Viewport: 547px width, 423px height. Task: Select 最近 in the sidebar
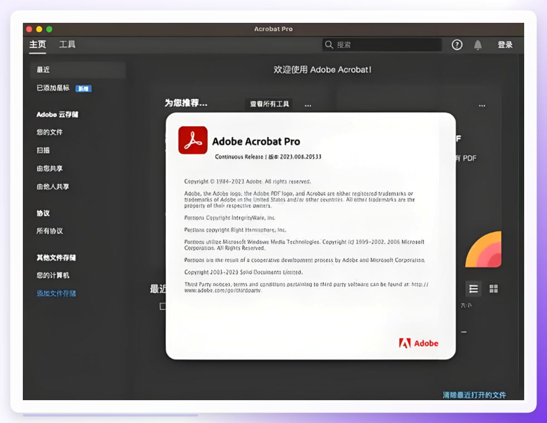pos(78,70)
